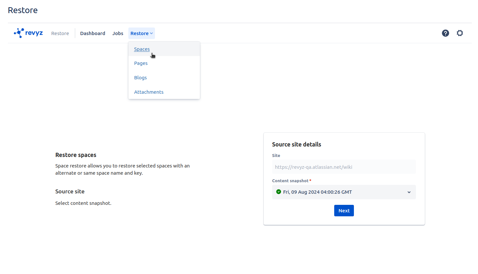
Task: Click the gray Restore text beside logo
Action: coord(60,33)
